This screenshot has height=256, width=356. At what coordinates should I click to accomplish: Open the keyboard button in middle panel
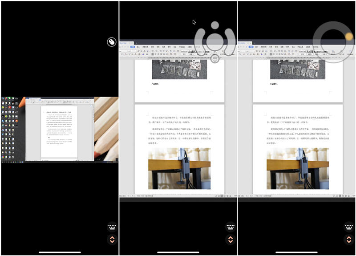tap(230, 227)
